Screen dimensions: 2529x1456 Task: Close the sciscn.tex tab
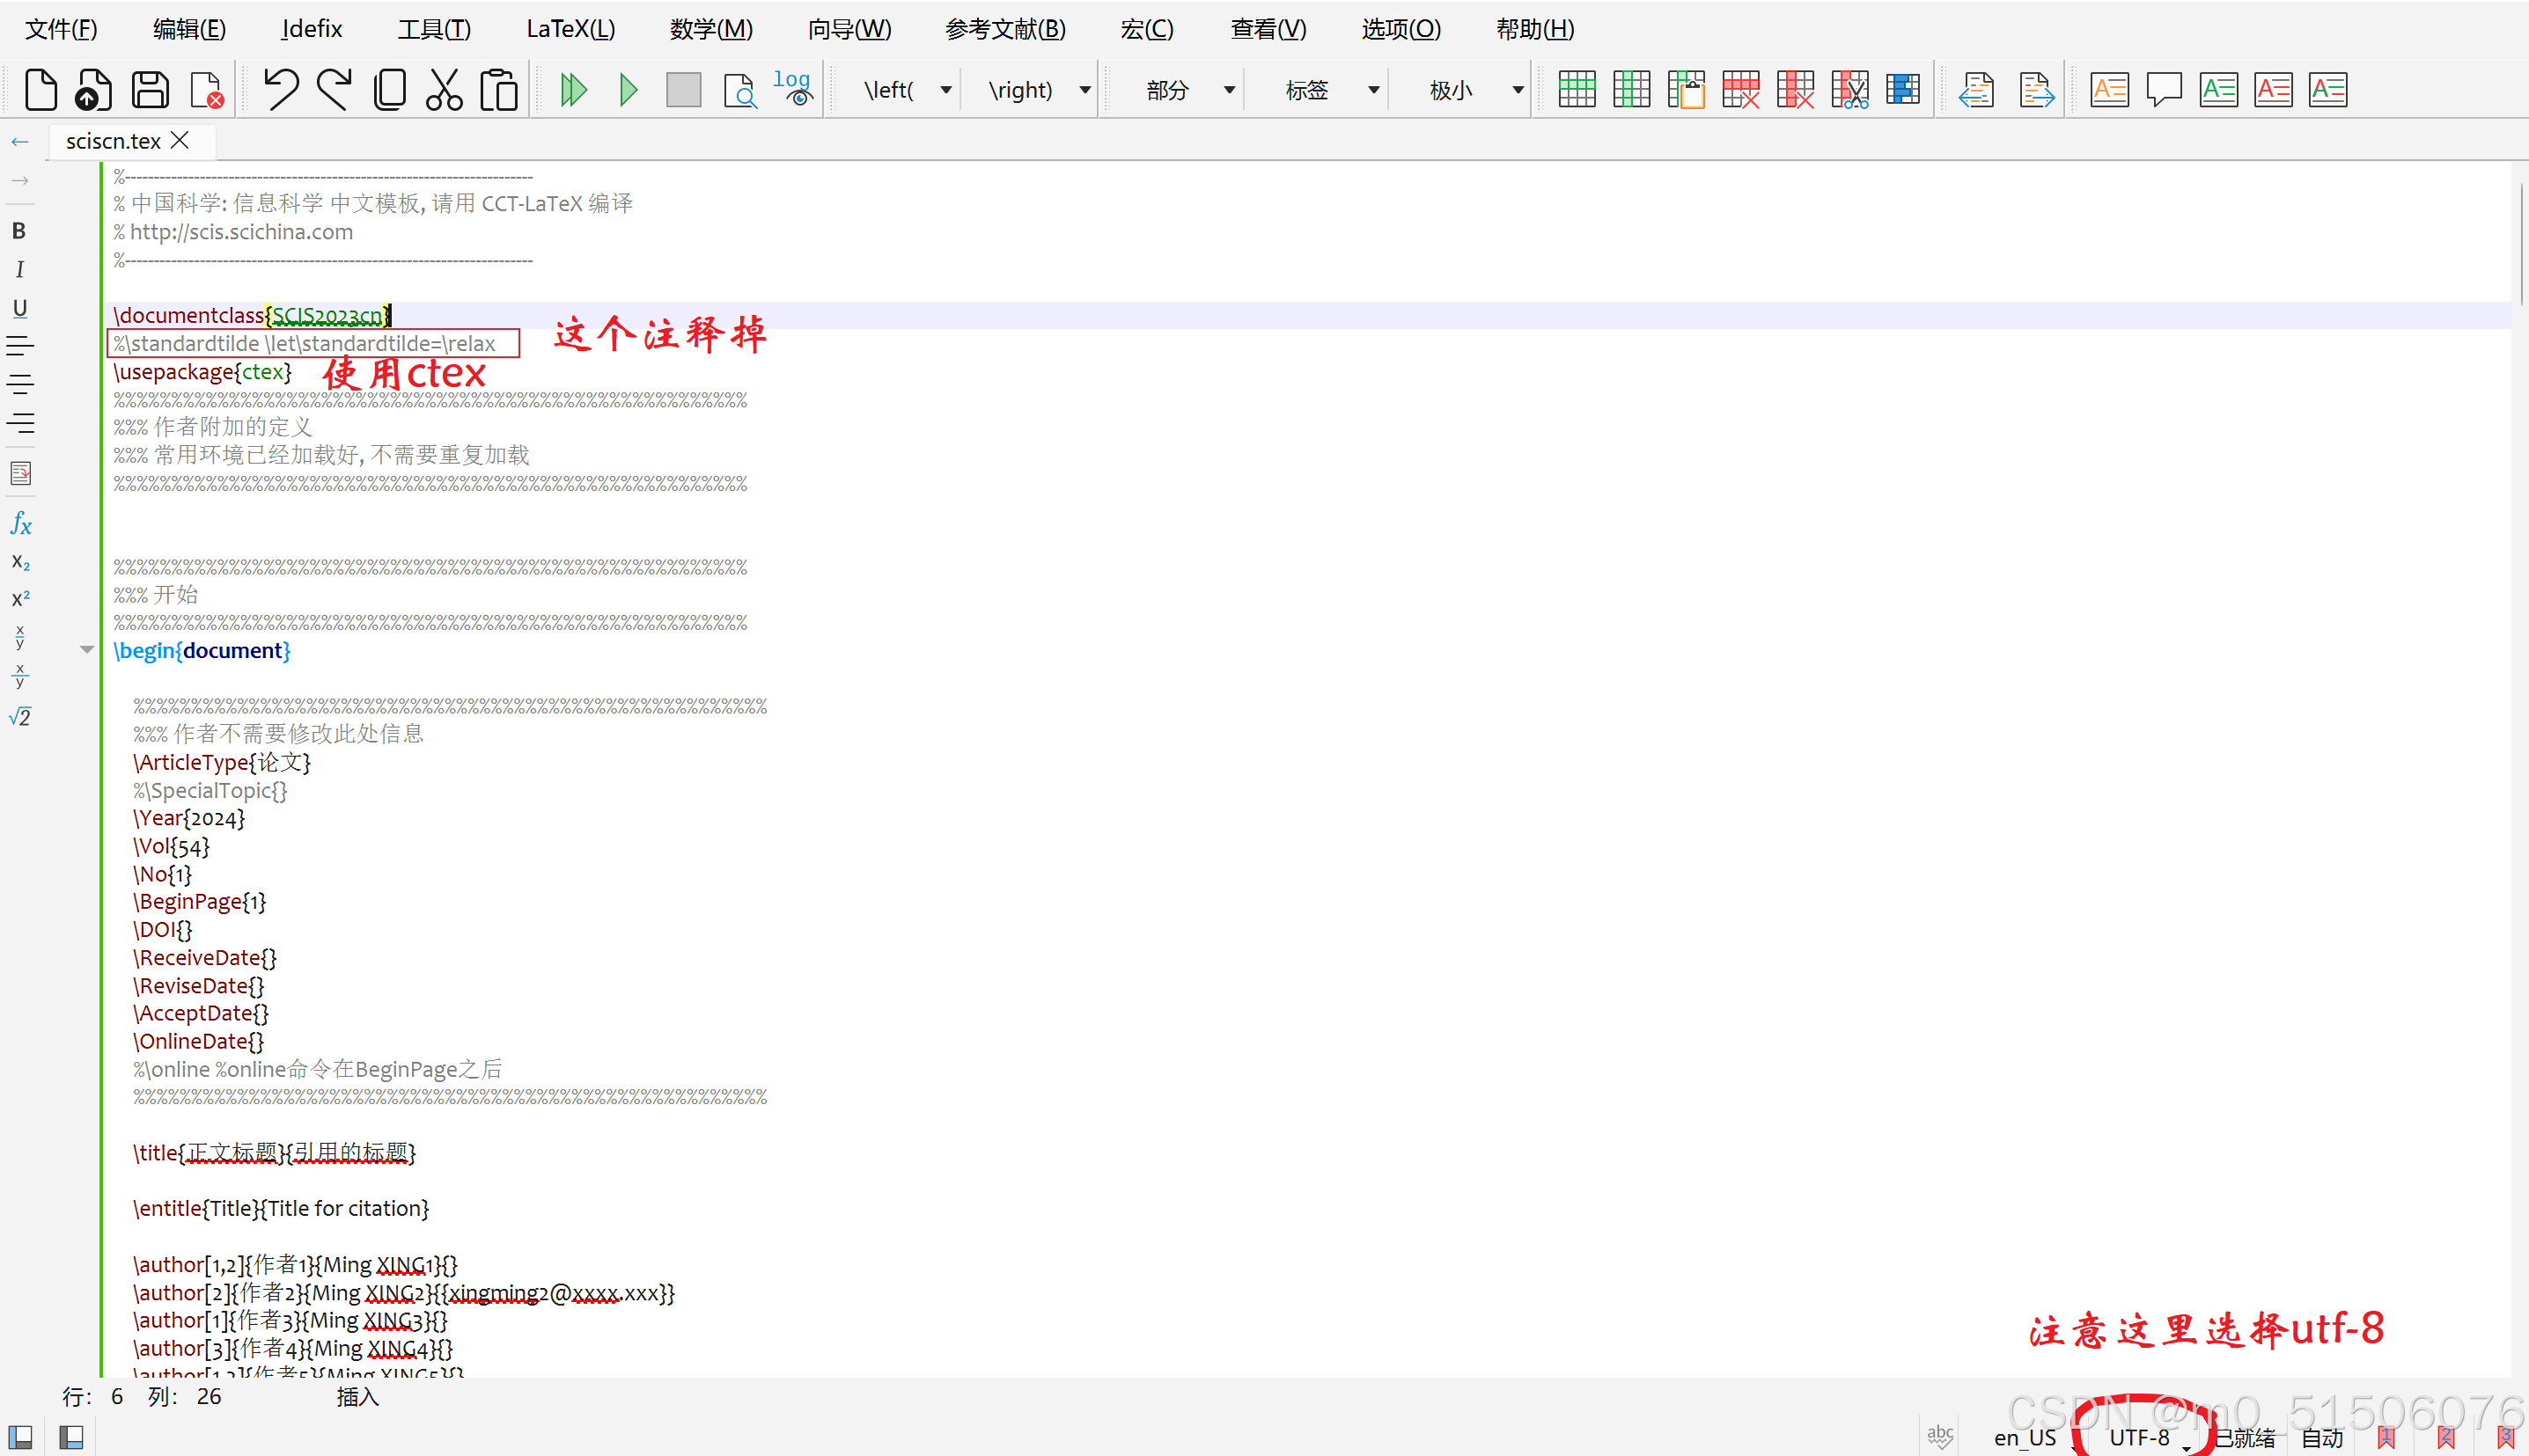coord(180,140)
